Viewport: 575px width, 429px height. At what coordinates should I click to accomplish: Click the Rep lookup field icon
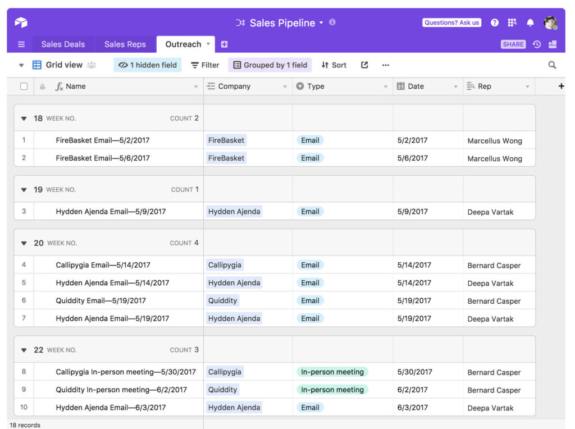pos(471,86)
